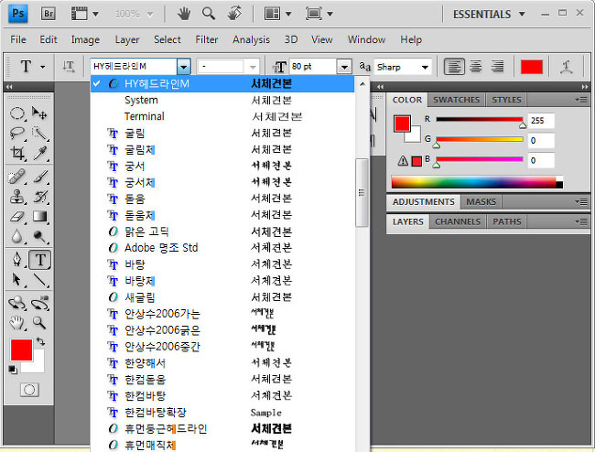The height and width of the screenshot is (452, 595).
Task: Select the Rotate View tool icon
Action: (x=234, y=14)
